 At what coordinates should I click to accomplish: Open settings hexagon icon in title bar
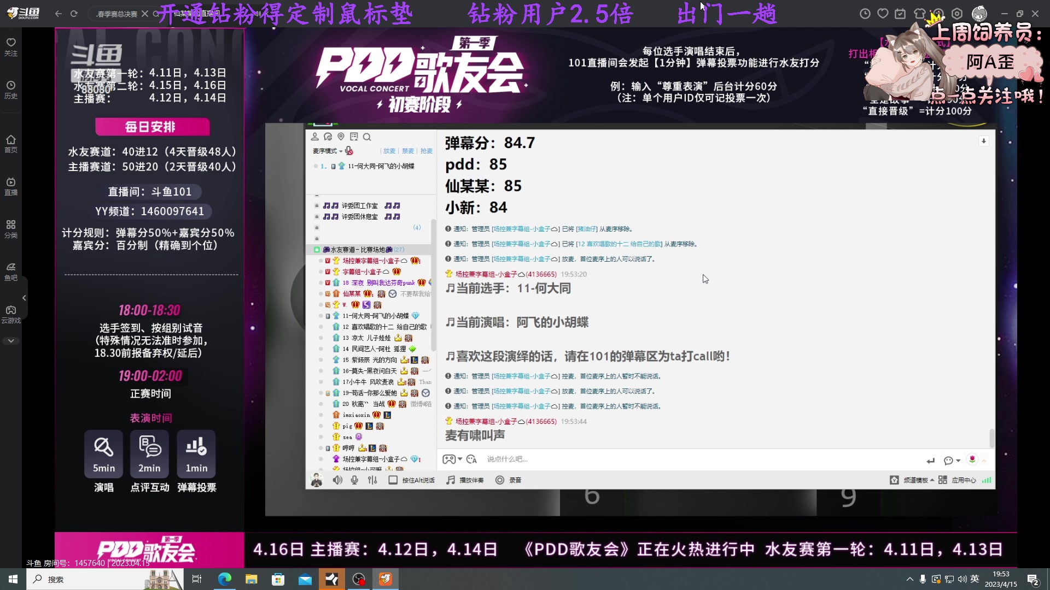pyautogui.click(x=957, y=14)
